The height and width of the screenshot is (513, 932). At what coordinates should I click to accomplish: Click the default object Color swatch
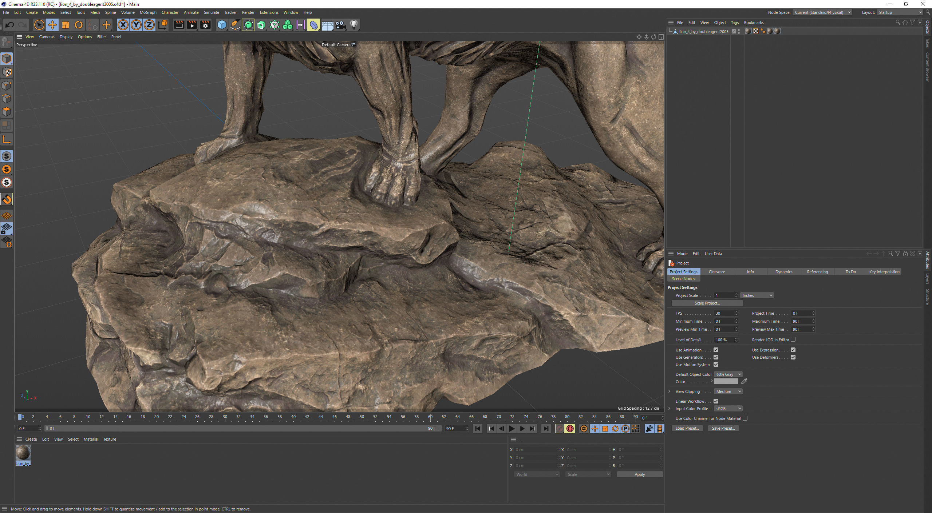click(x=726, y=381)
